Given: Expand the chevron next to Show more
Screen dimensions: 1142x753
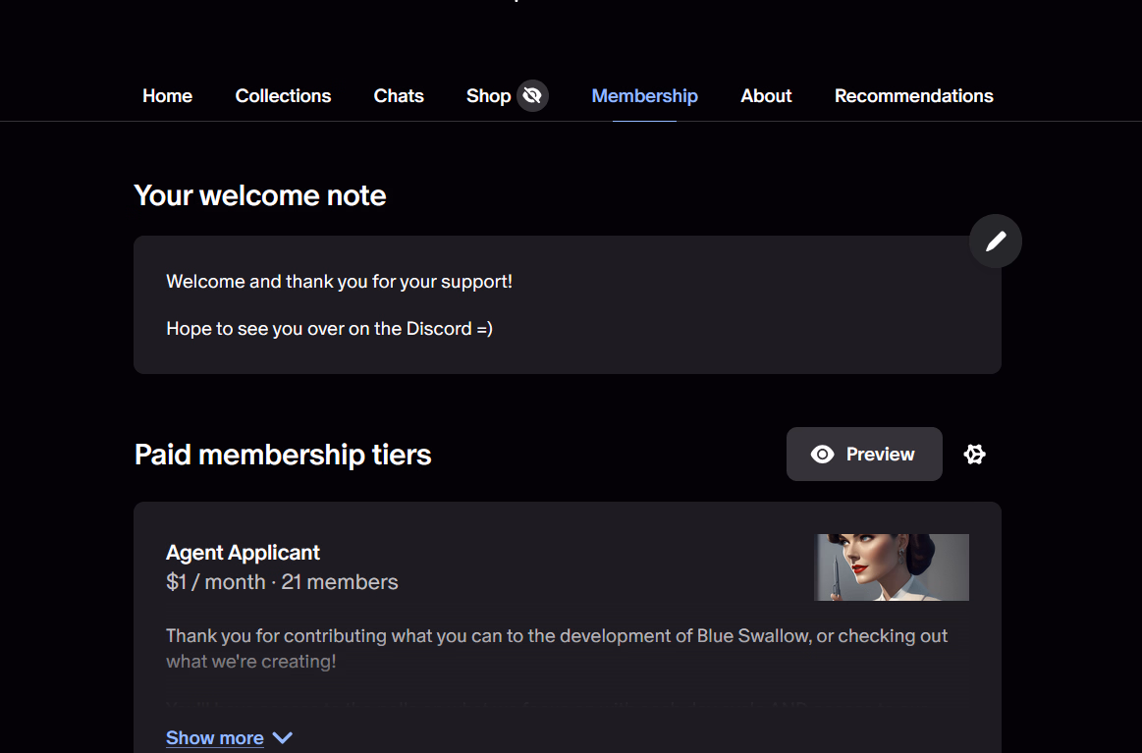Looking at the screenshot, I should 283,738.
